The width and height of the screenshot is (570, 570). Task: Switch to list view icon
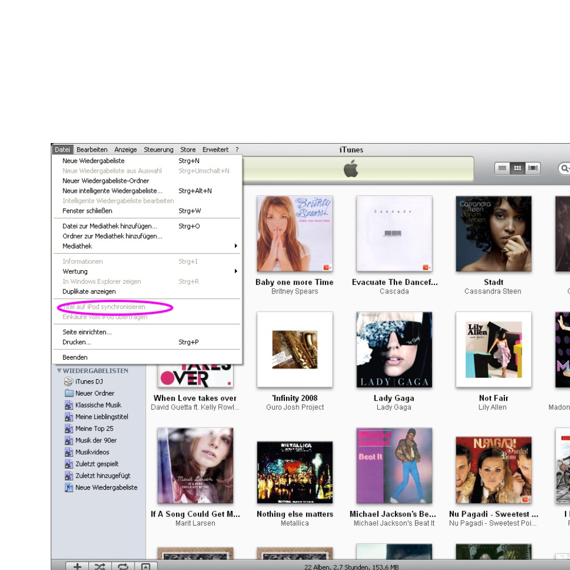[x=502, y=168]
